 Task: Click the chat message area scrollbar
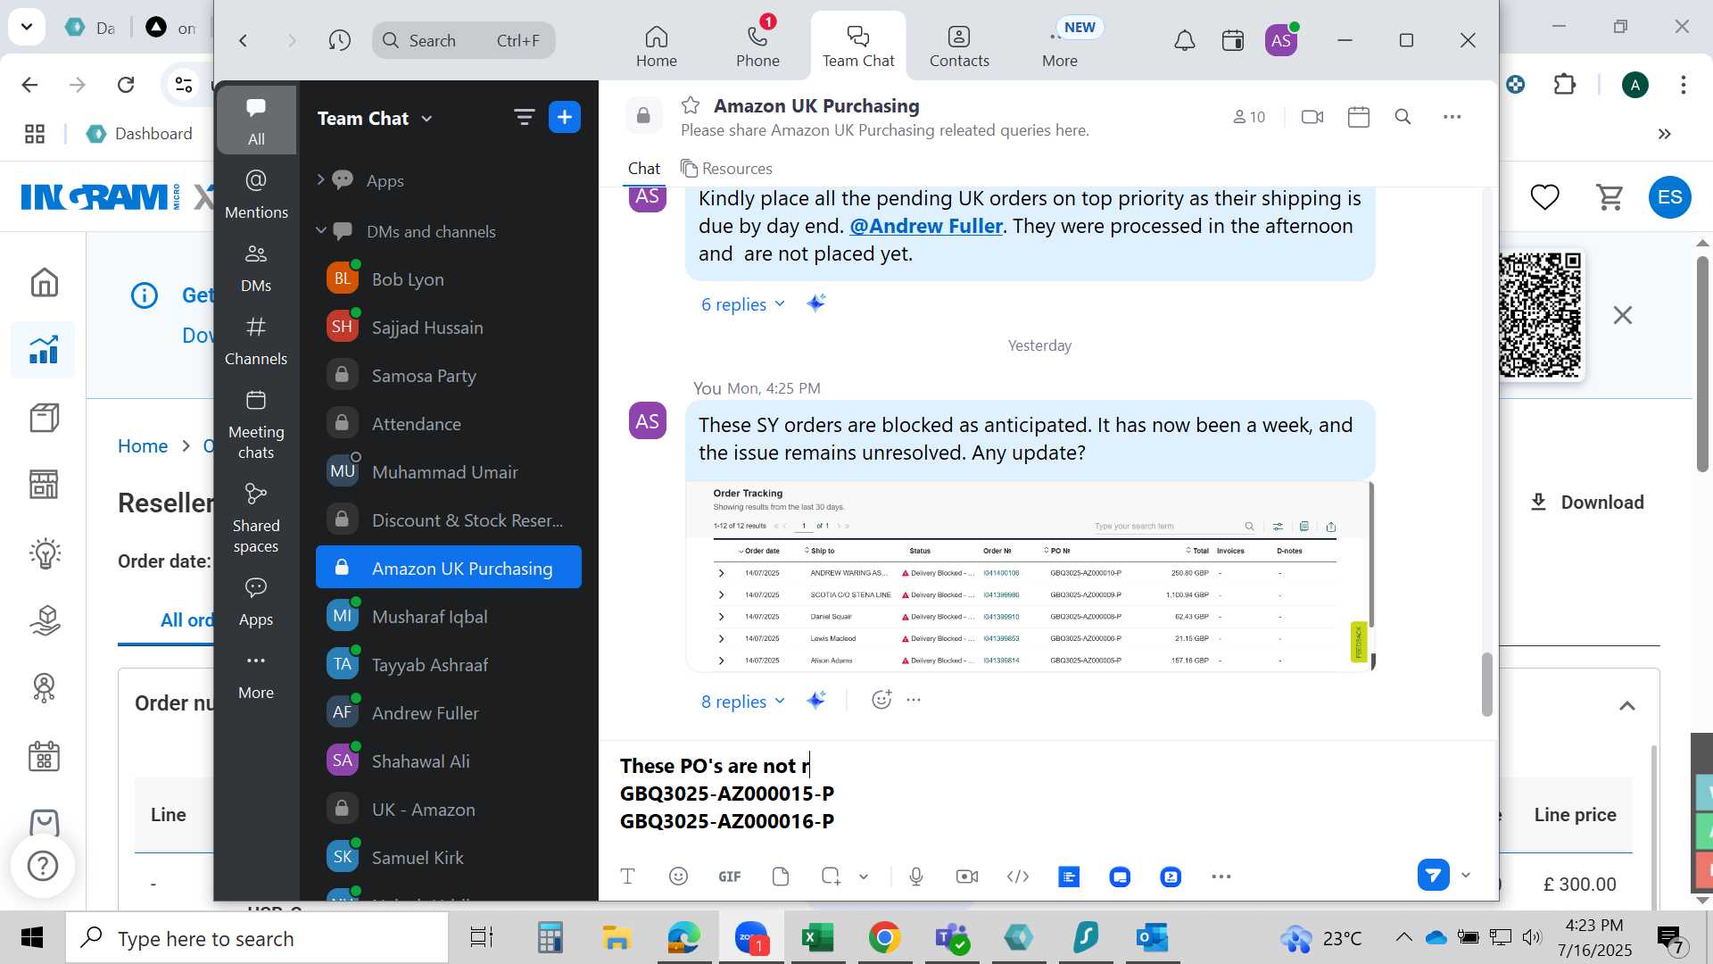point(1486,685)
